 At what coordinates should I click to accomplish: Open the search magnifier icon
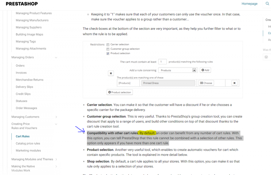(267, 4)
